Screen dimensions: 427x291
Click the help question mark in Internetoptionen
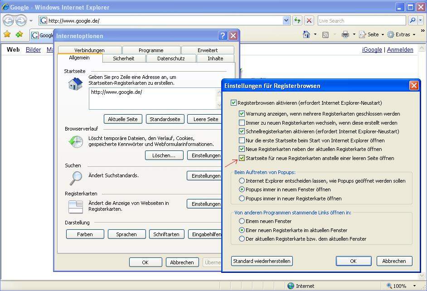(x=223, y=35)
